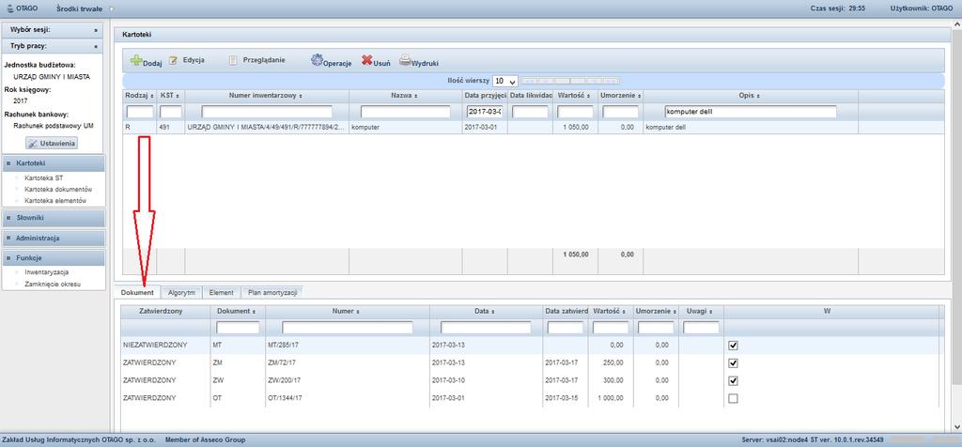Switch to the Dokument tab
This screenshot has height=447, width=962.
(137, 292)
